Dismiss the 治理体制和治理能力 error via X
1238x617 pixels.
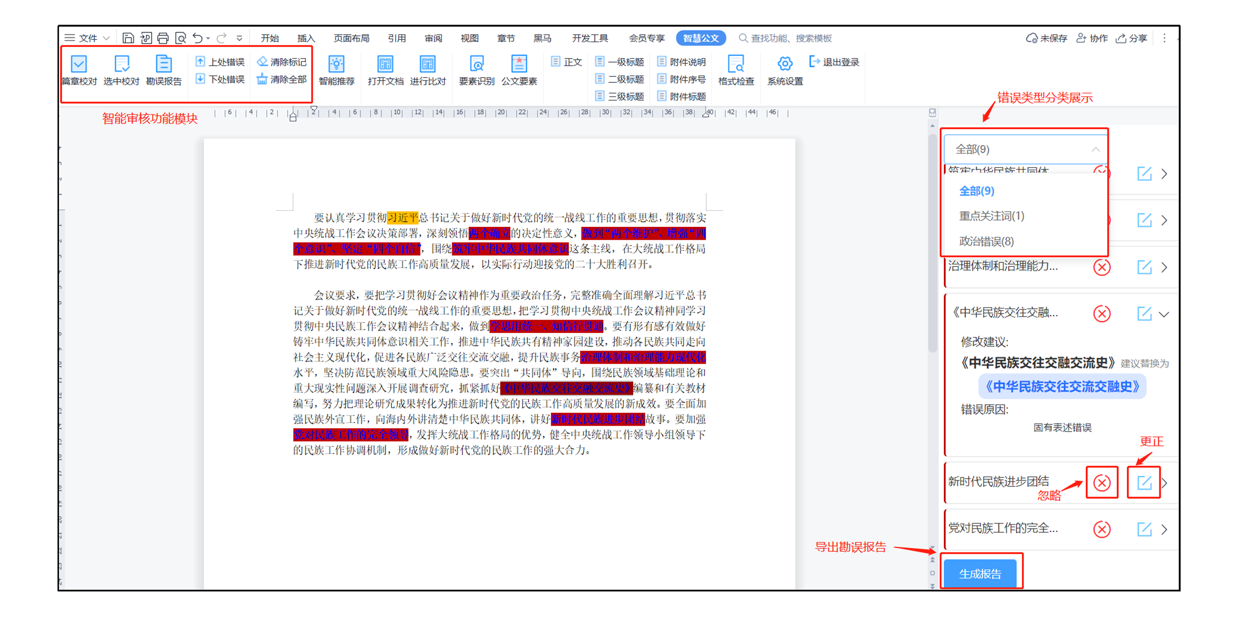pyautogui.click(x=1101, y=267)
